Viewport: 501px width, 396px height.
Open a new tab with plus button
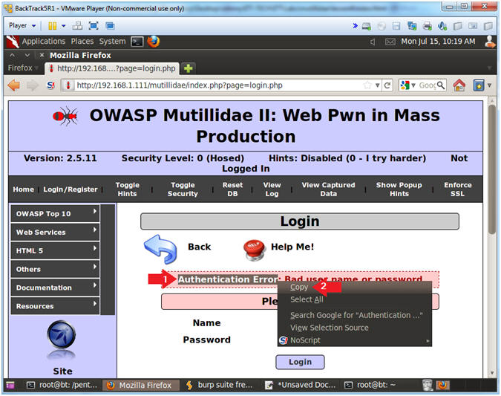pyautogui.click(x=189, y=68)
